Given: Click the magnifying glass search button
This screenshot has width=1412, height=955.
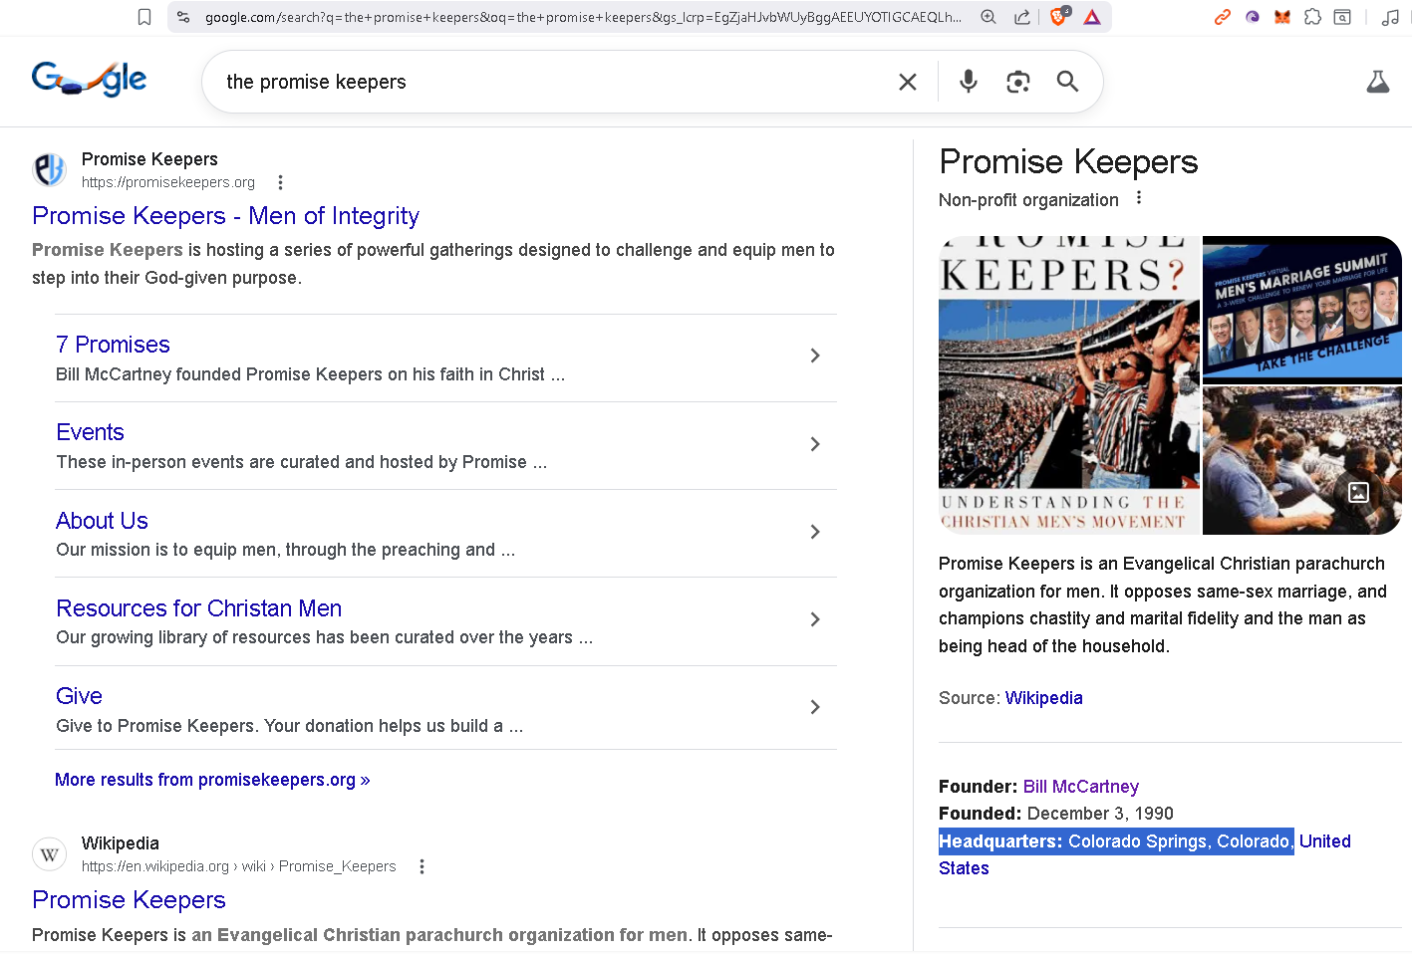Looking at the screenshot, I should point(1067,82).
